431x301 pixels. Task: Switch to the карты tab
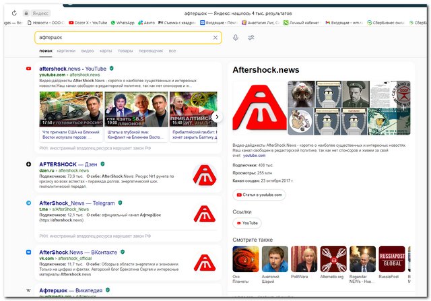(106, 51)
